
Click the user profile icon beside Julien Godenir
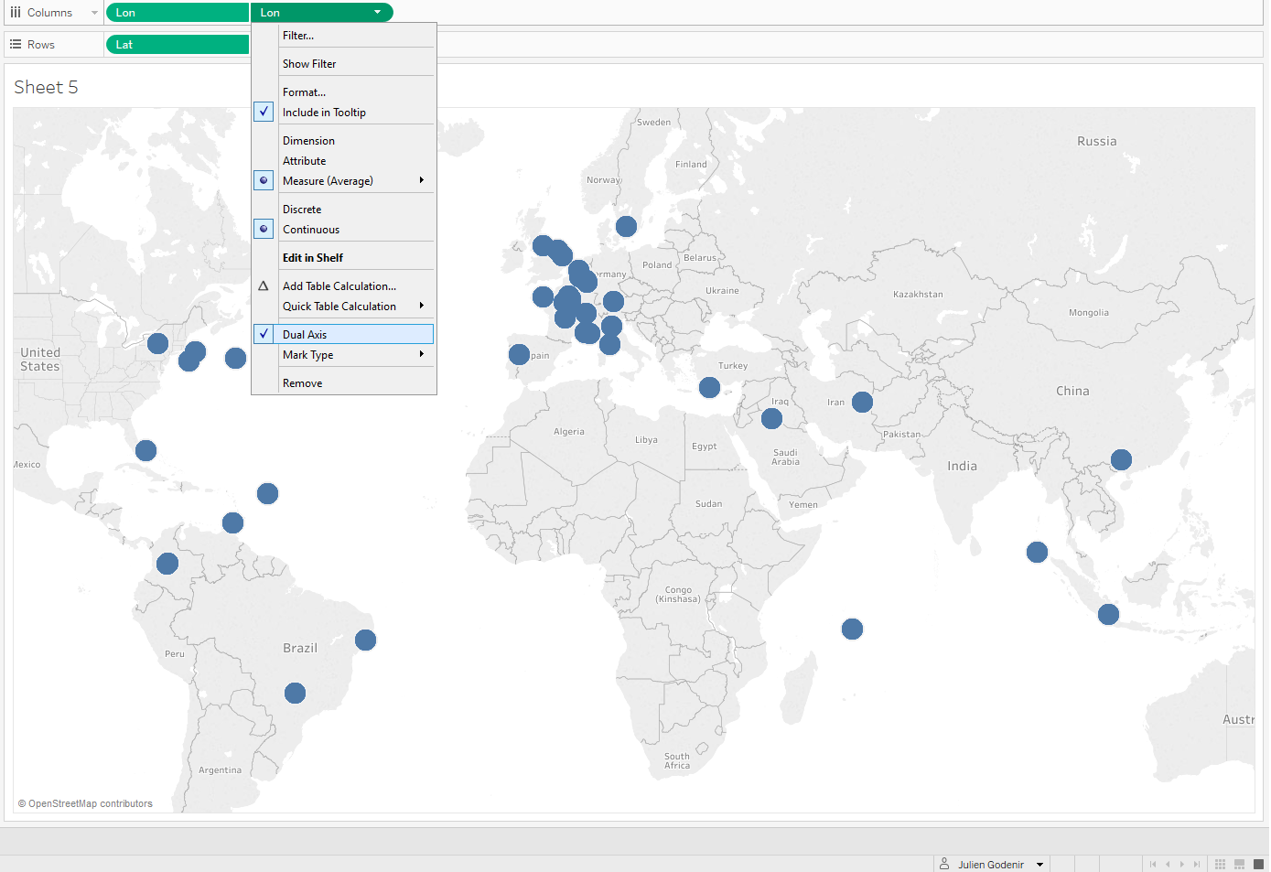944,864
